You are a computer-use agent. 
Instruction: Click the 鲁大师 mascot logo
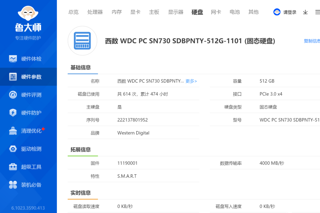point(28,13)
